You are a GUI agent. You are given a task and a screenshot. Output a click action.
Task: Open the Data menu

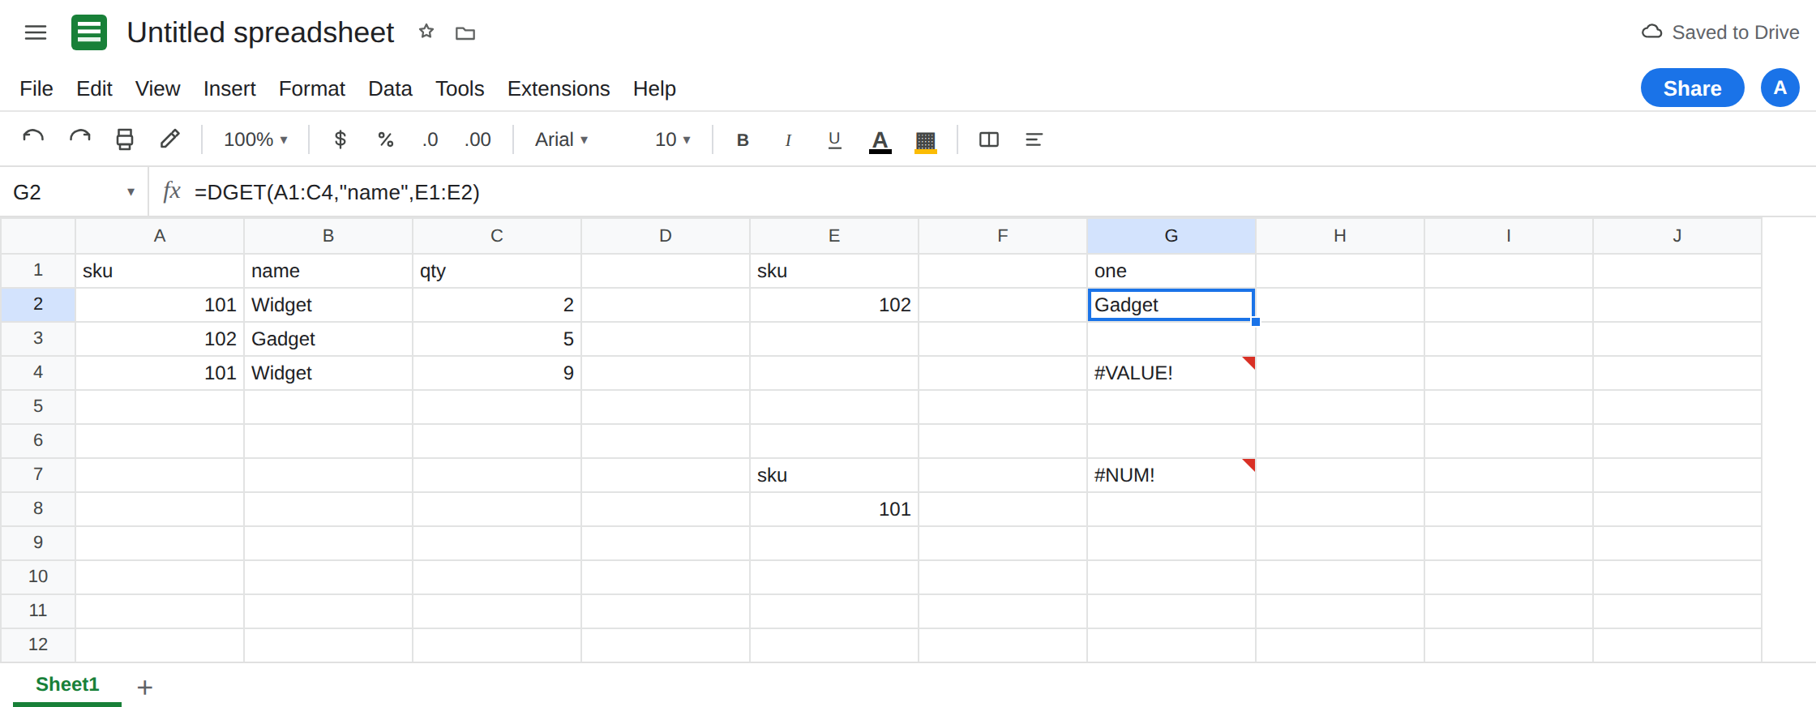[x=390, y=88]
